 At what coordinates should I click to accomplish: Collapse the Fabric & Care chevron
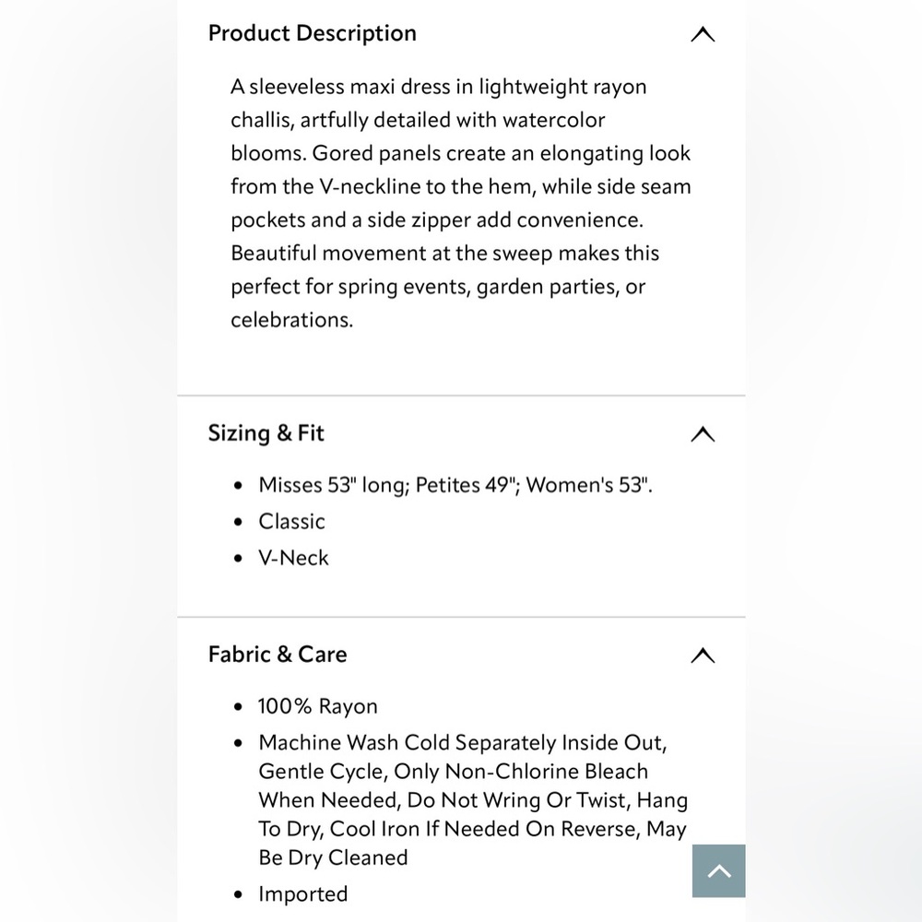[703, 655]
